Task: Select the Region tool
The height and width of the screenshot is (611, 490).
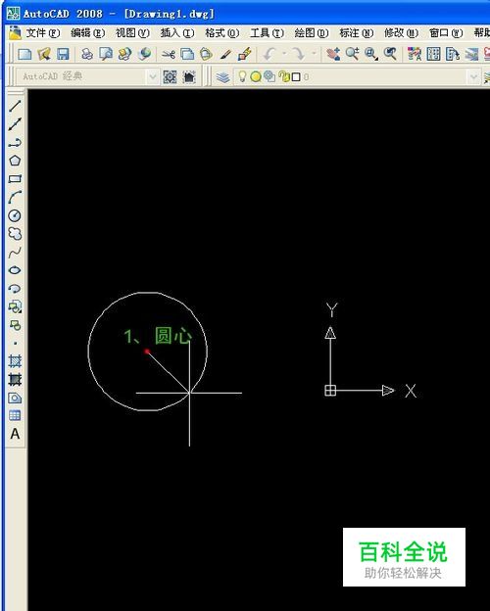Action: click(x=15, y=398)
